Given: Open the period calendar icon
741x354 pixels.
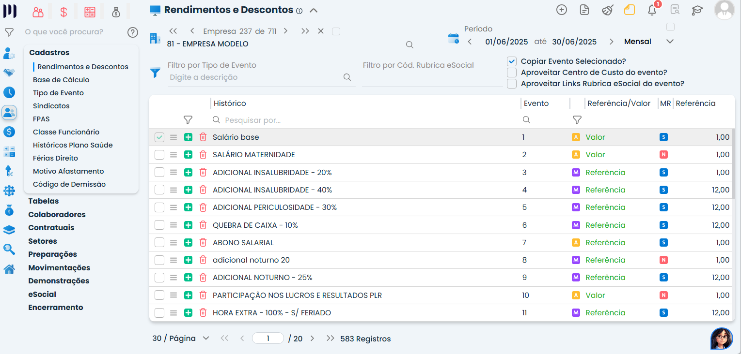Looking at the screenshot, I should [x=453, y=39].
